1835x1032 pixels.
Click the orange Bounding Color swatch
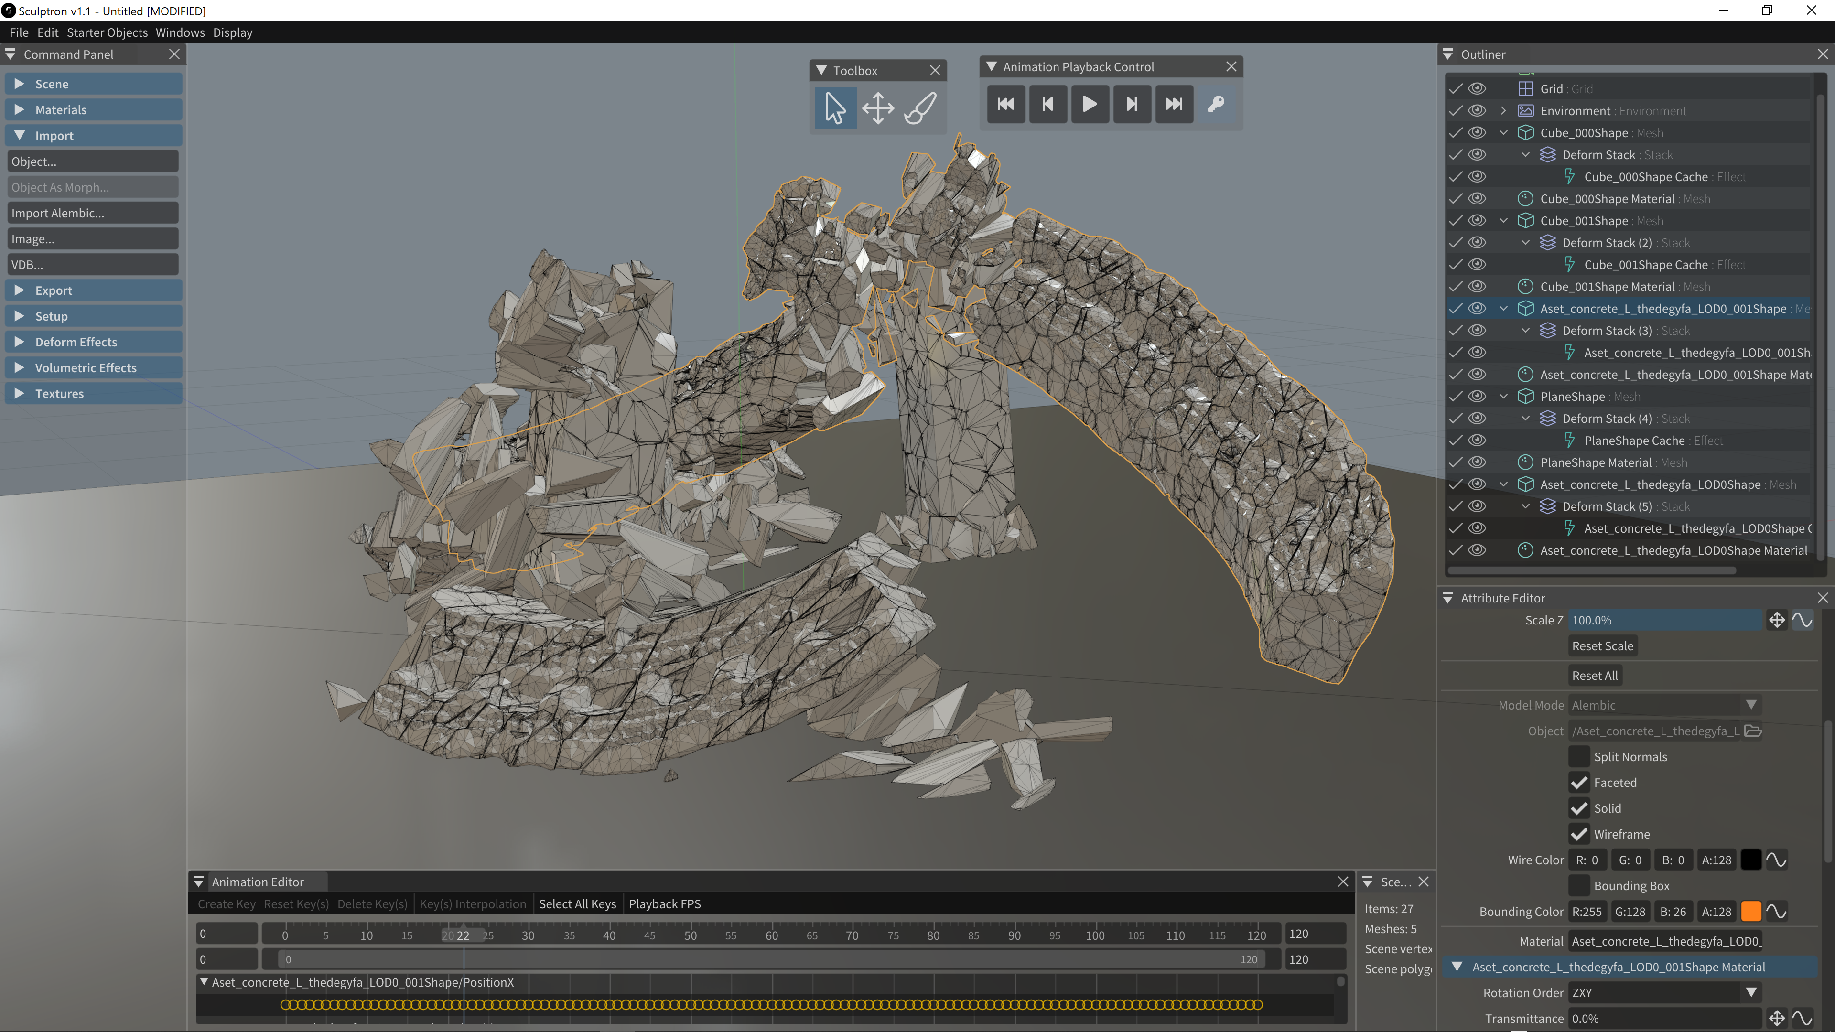1750,912
